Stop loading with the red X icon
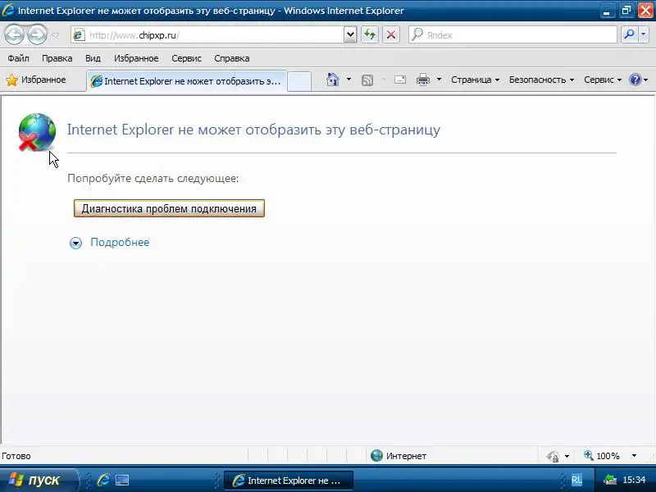 pyautogui.click(x=391, y=34)
